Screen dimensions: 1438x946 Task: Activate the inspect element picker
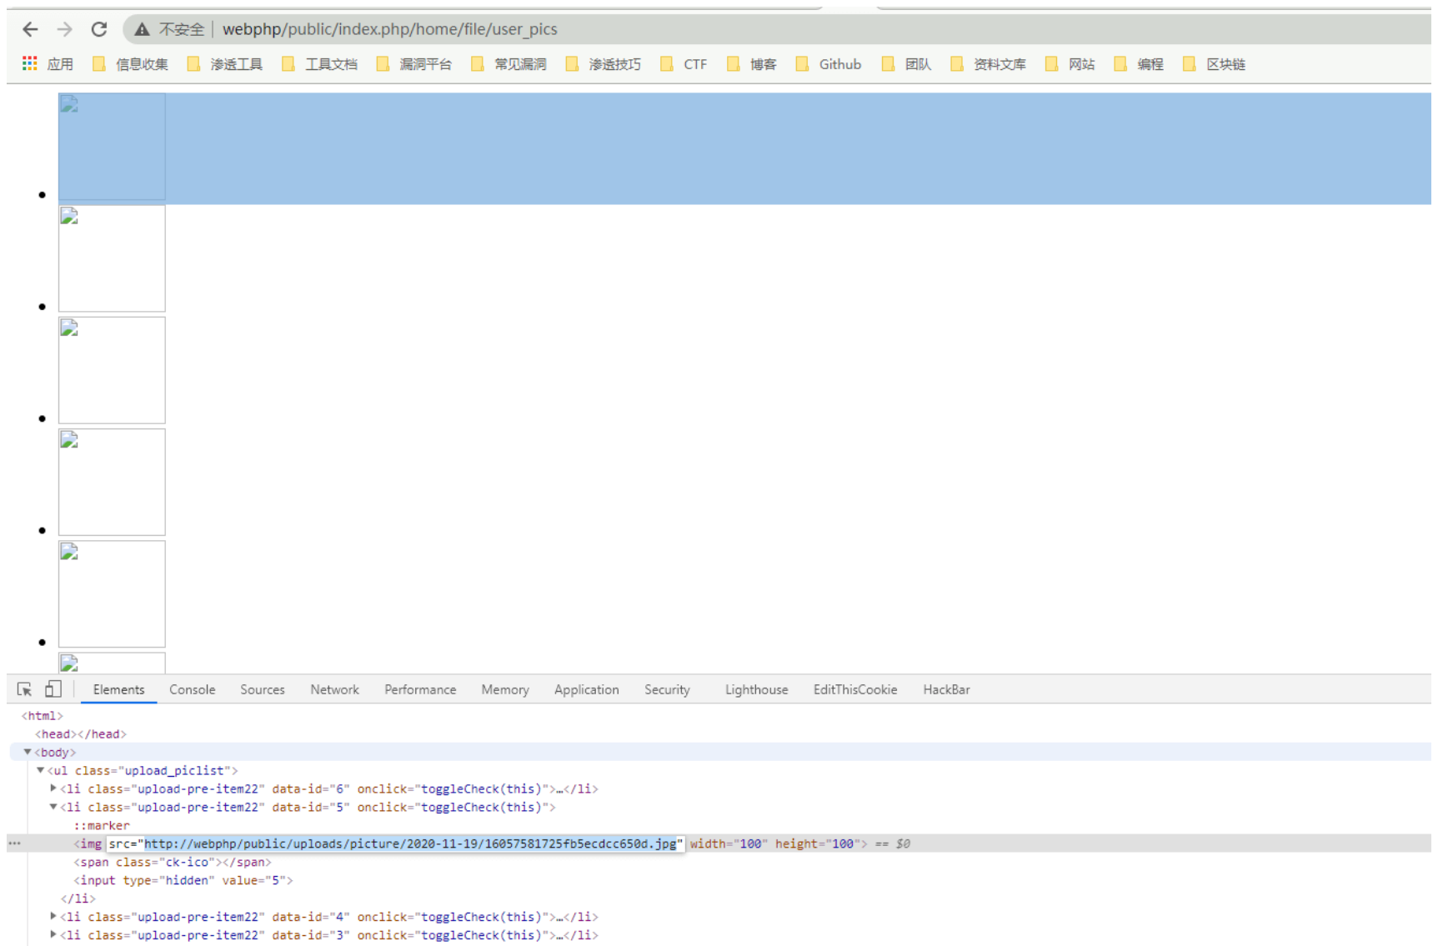click(x=24, y=689)
